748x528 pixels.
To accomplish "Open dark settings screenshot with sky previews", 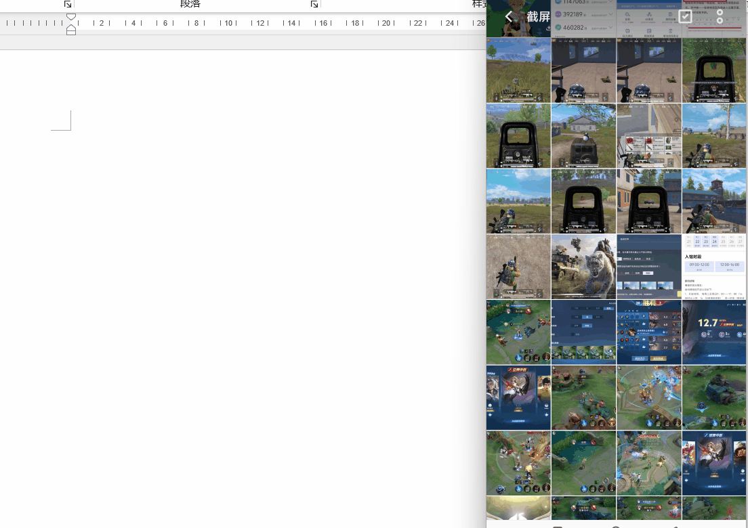I will coord(649,267).
